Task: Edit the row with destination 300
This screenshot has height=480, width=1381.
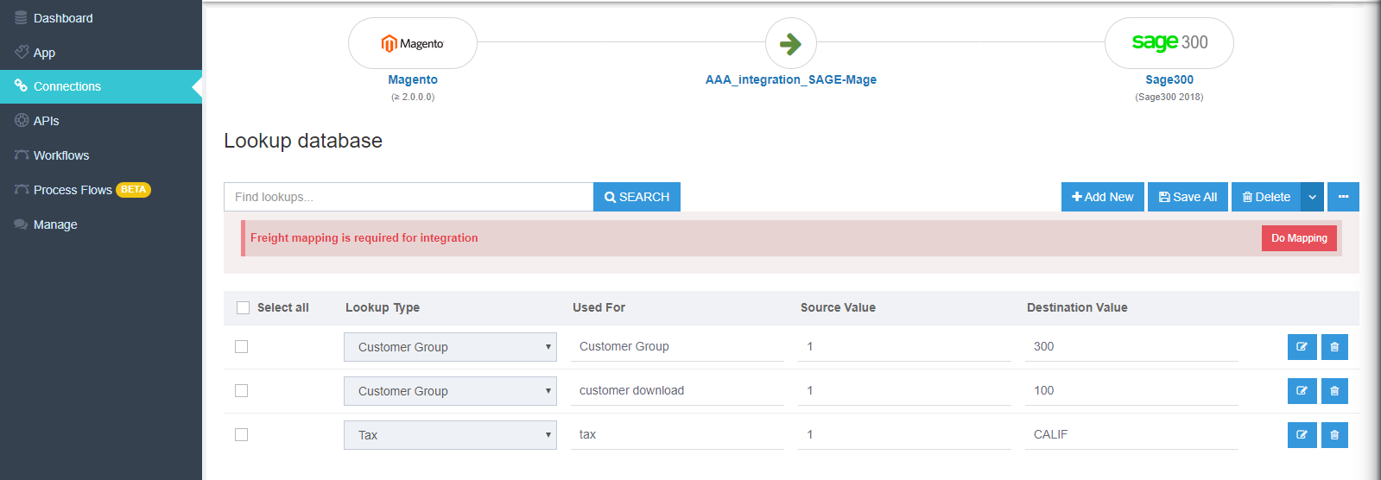Action: click(1302, 347)
